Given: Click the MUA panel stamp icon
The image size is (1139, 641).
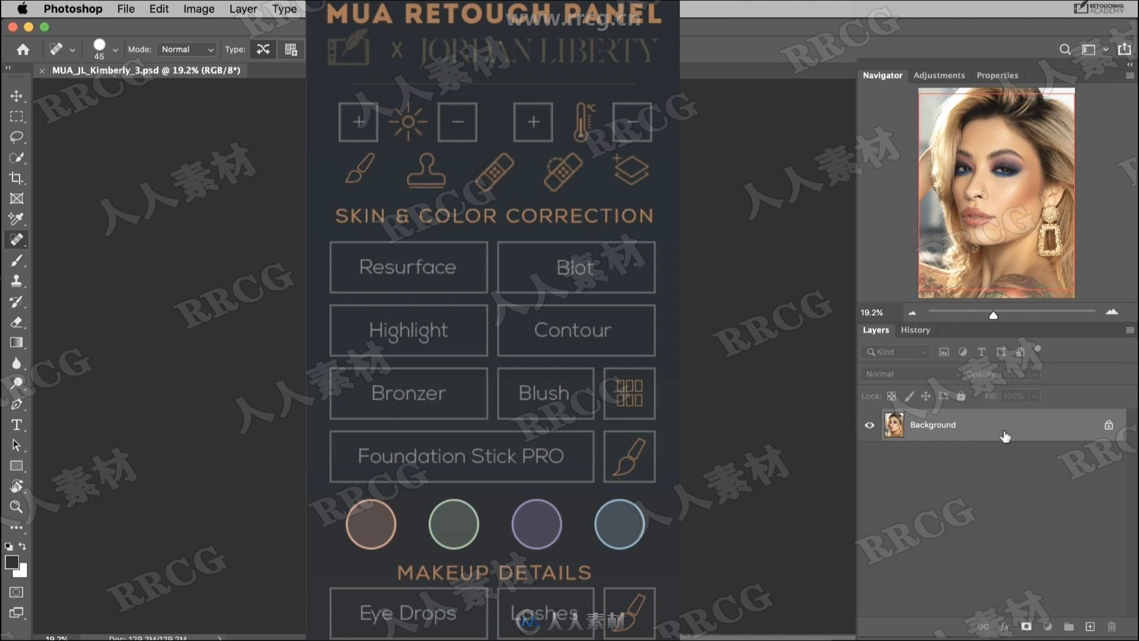Looking at the screenshot, I should click(426, 171).
